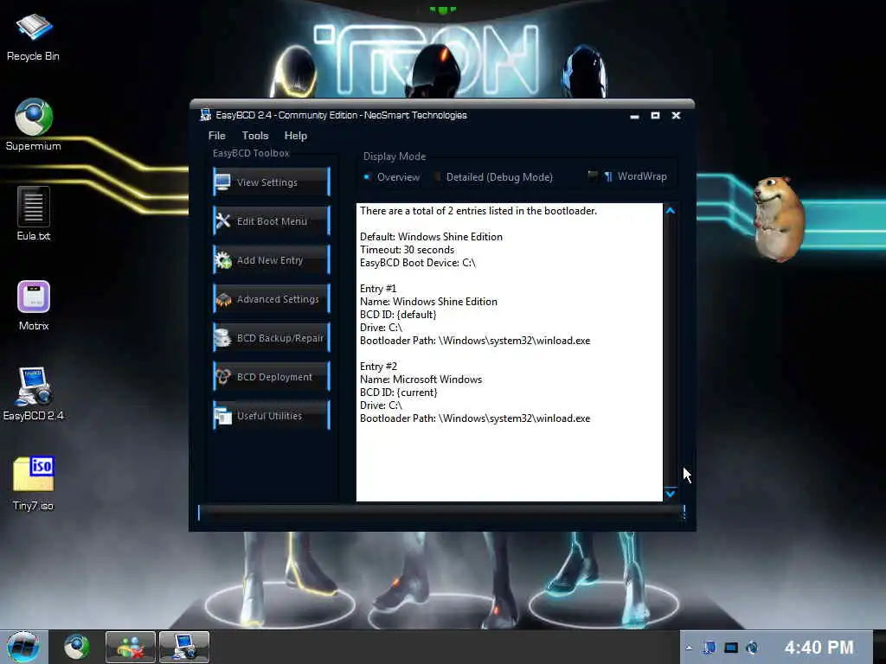Open Edit Boot Menu section
886x664 pixels.
271,220
